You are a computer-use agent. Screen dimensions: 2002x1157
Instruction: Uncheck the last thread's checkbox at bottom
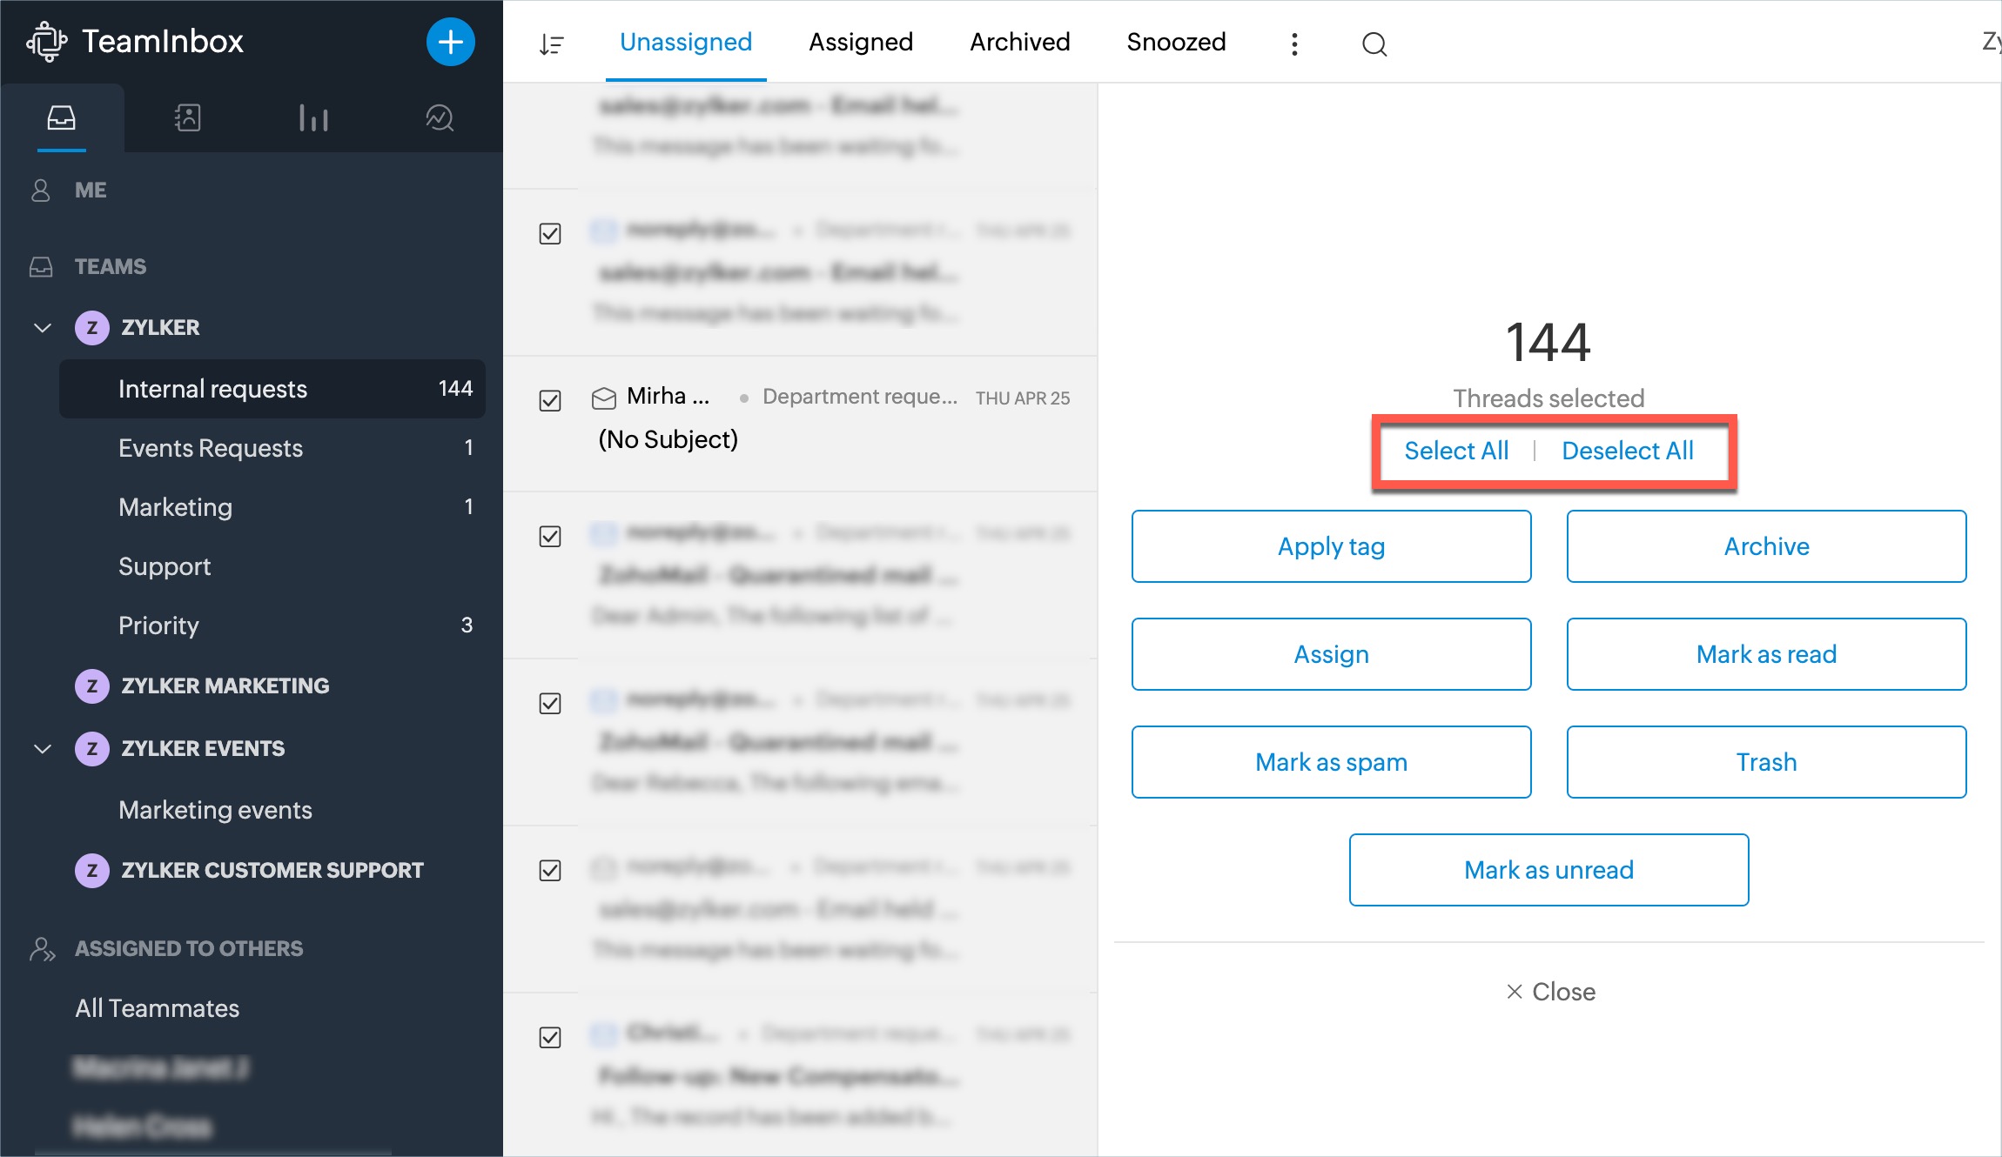550,1037
